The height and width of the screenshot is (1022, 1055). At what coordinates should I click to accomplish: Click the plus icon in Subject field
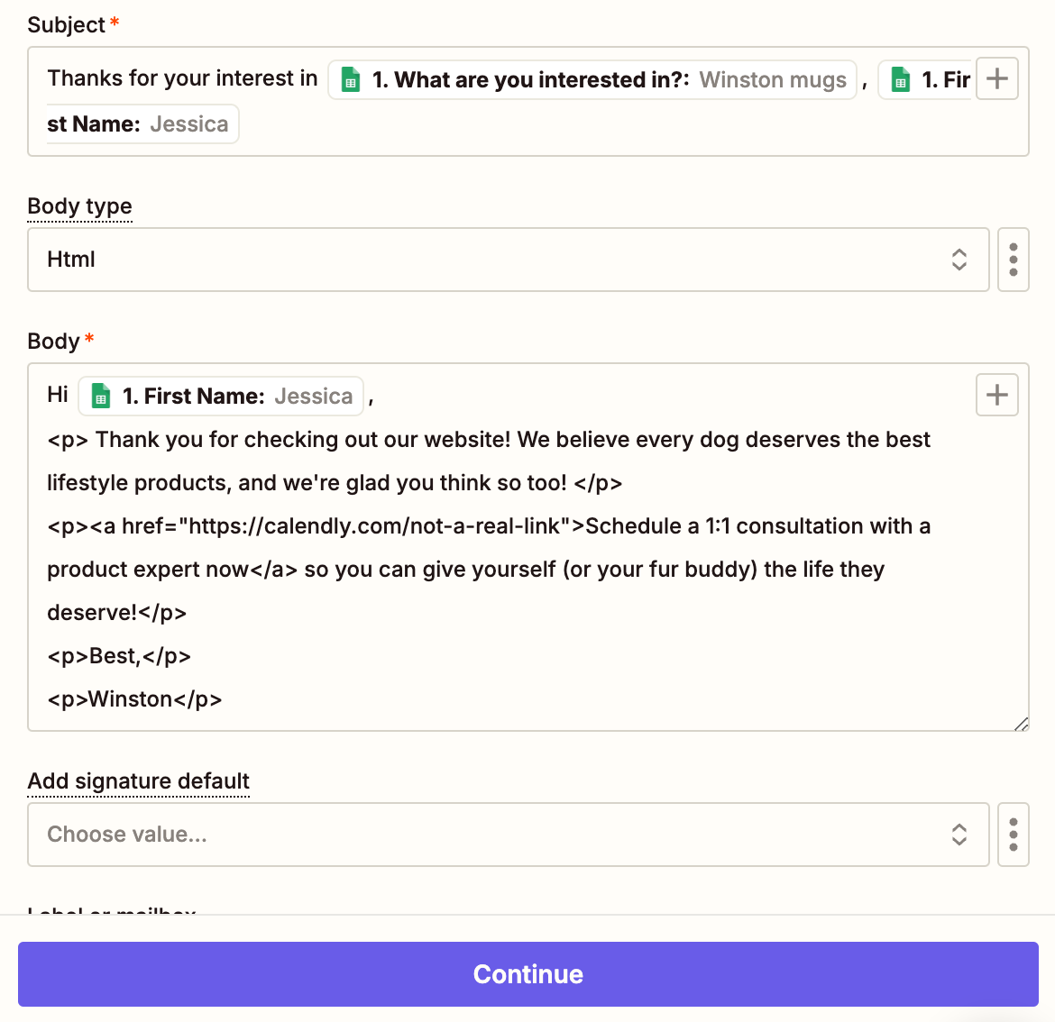[x=996, y=78]
